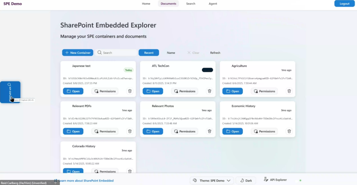
Task: Manage permissions for Agriculture
Action: point(264,91)
